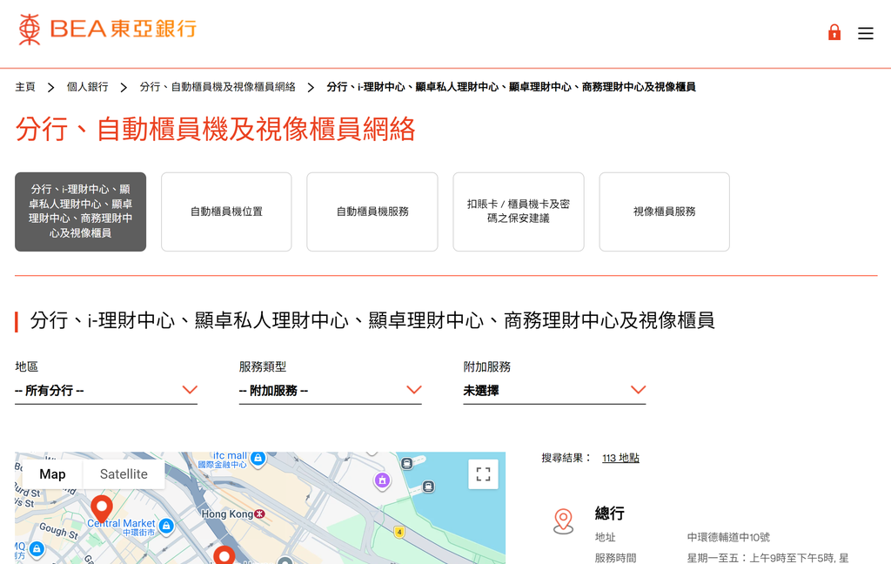Switch to 自動櫃員機位置 tab
This screenshot has height=564, width=891.
[x=226, y=211]
